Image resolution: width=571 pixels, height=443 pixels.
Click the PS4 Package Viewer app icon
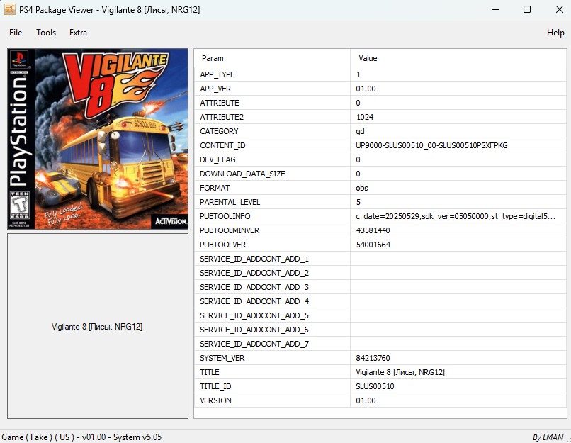9,9
